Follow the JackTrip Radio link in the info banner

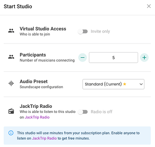[x=44, y=138]
